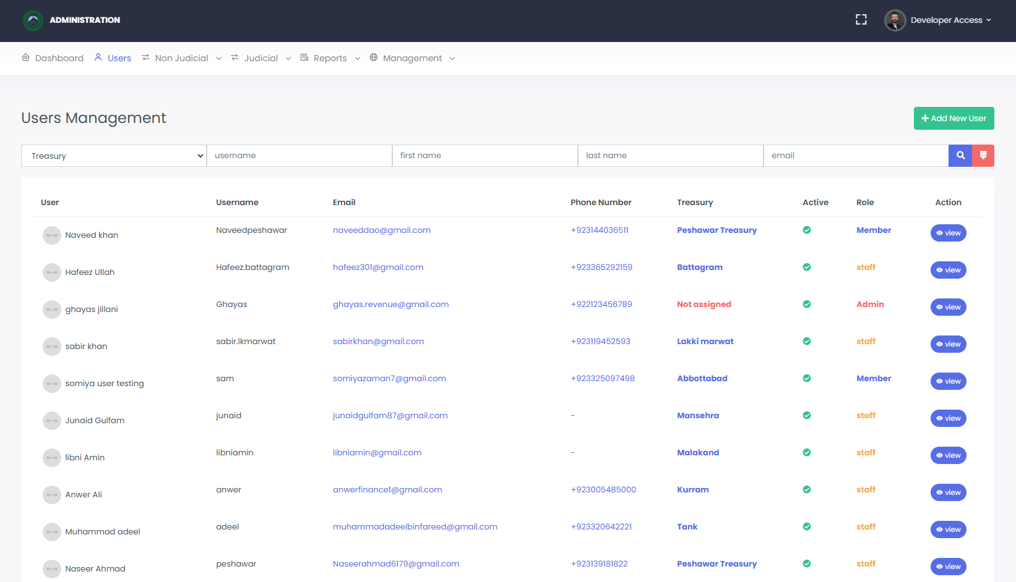1016x582 pixels.
Task: Click phone number +923144036511
Action: 600,230
